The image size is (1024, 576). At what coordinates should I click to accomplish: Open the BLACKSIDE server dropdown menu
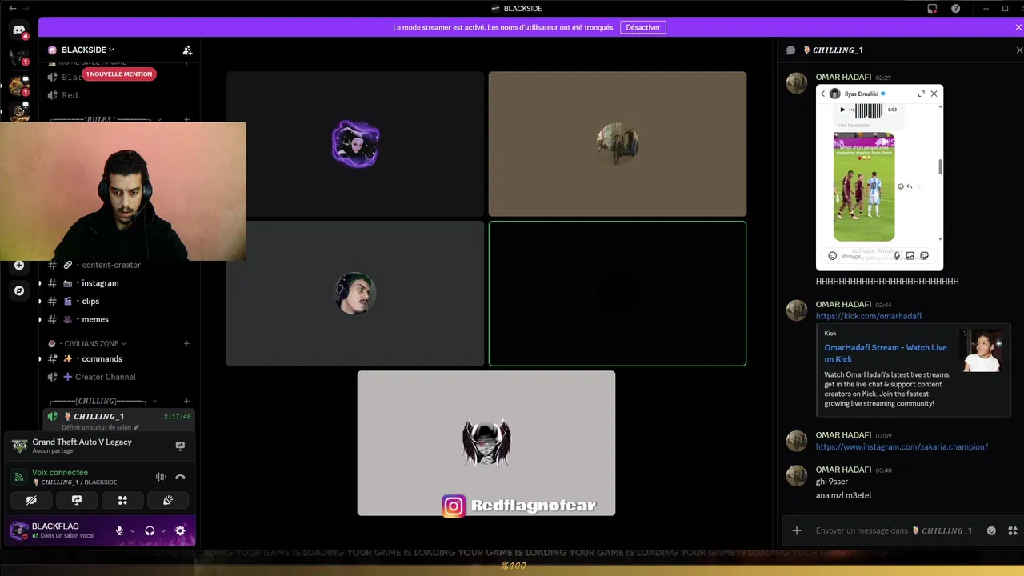coord(88,50)
